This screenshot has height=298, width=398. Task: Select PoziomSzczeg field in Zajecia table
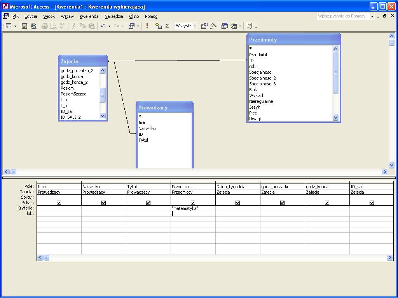(x=73, y=94)
